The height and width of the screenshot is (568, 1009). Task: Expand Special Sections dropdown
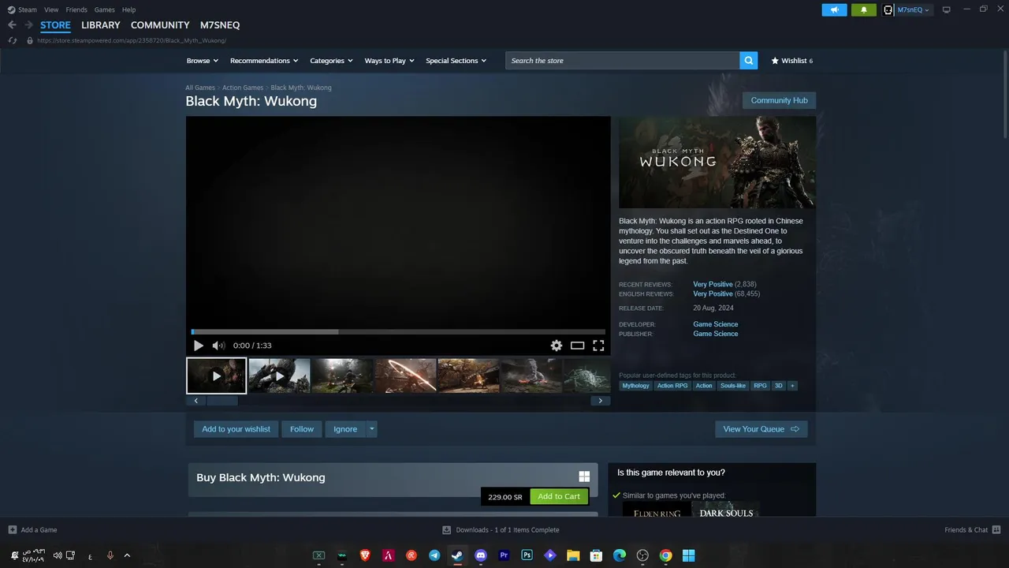[456, 61]
